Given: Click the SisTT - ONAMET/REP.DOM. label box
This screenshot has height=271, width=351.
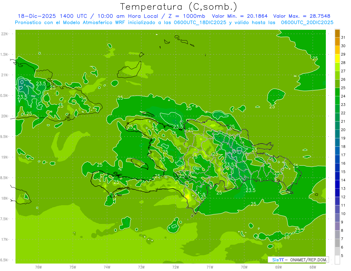Looking at the screenshot, I should point(298,260).
